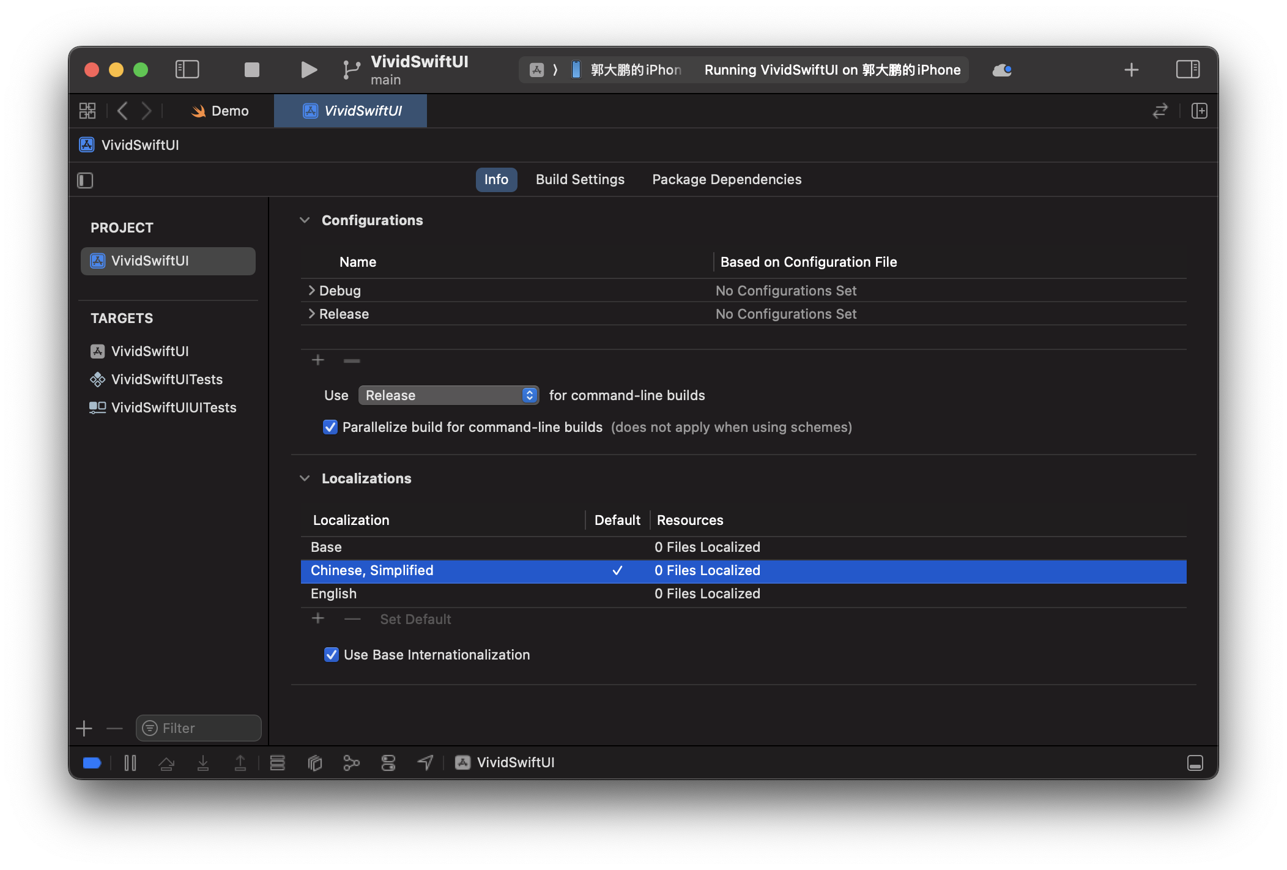Open the source control branch icon
This screenshot has width=1287, height=870.
pos(351,70)
